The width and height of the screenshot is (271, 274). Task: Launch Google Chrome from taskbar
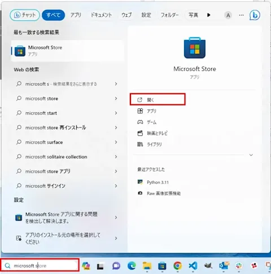tap(178, 266)
